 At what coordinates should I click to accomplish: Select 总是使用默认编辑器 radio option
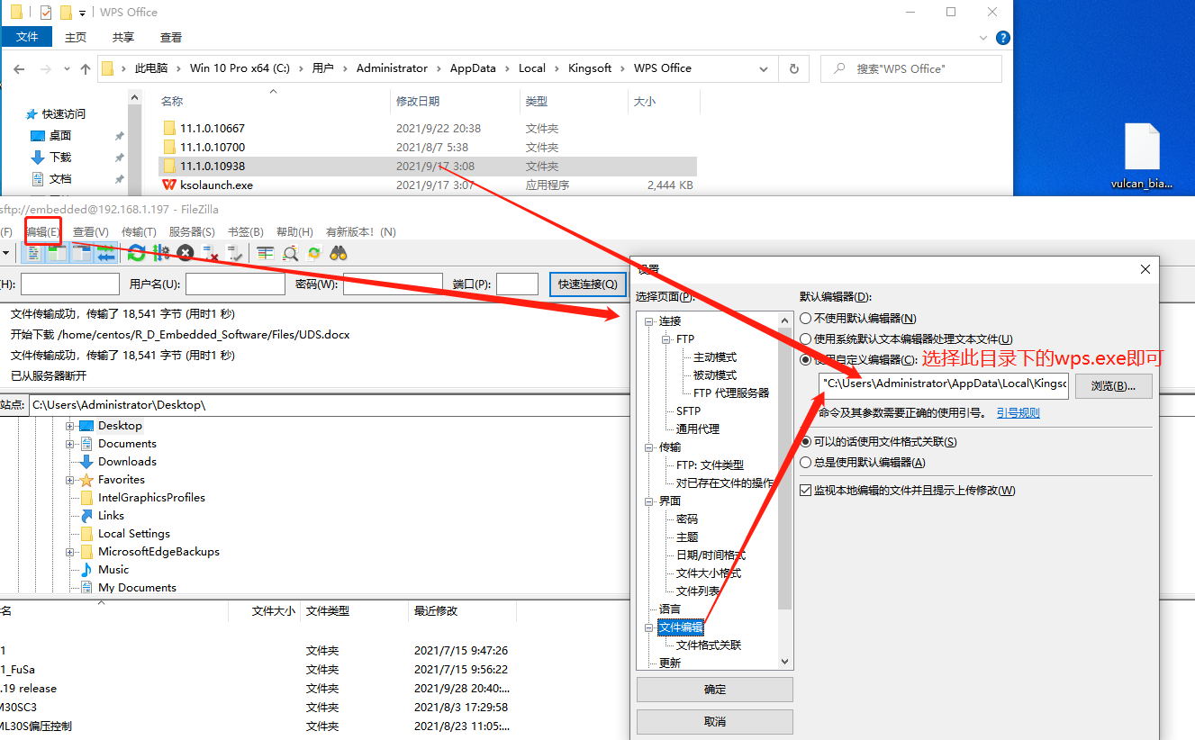[x=805, y=463]
